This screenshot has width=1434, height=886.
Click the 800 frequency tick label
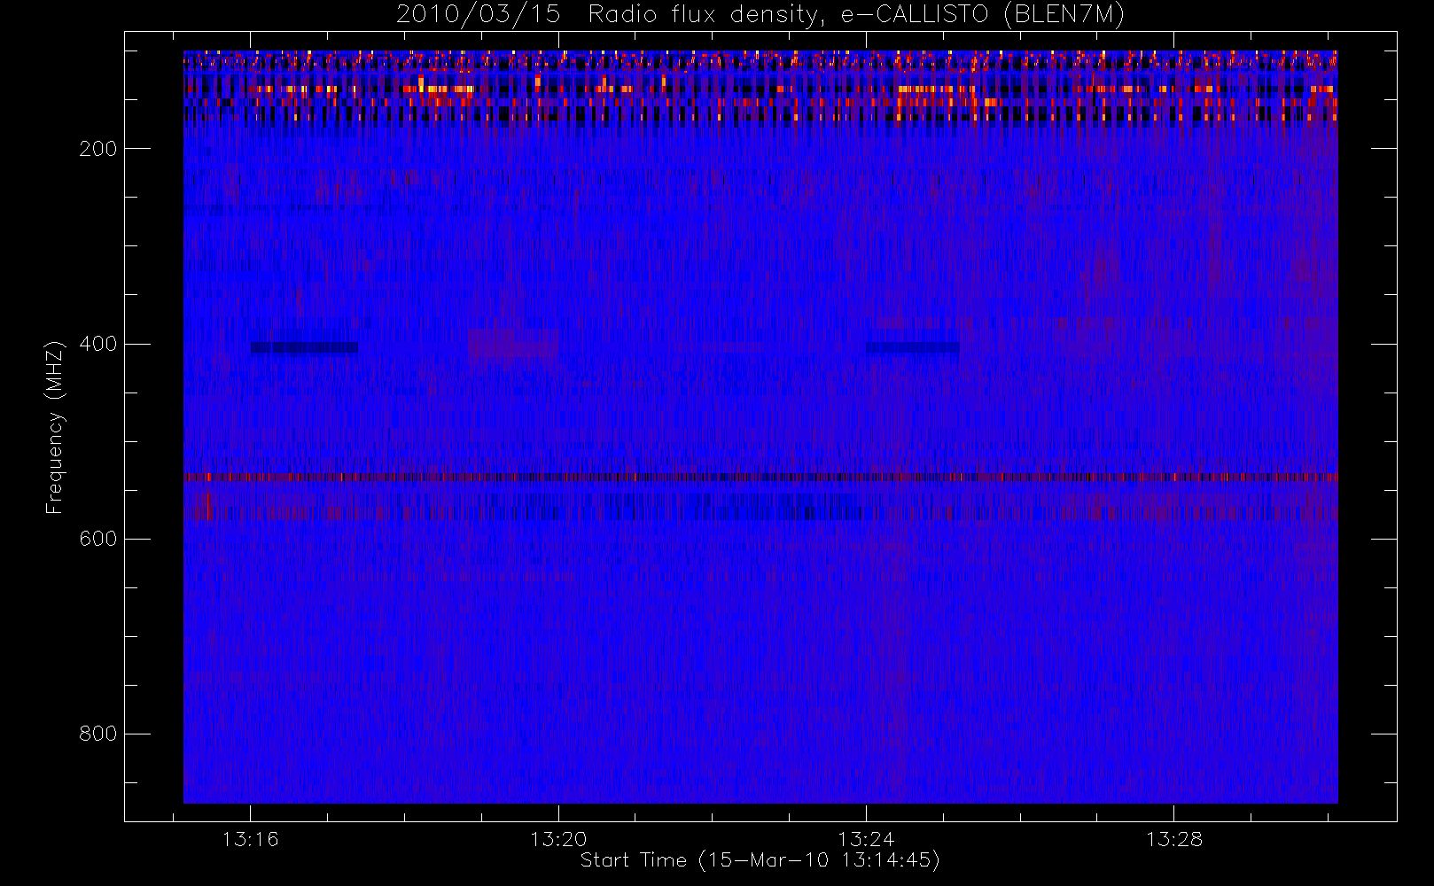pyautogui.click(x=98, y=734)
